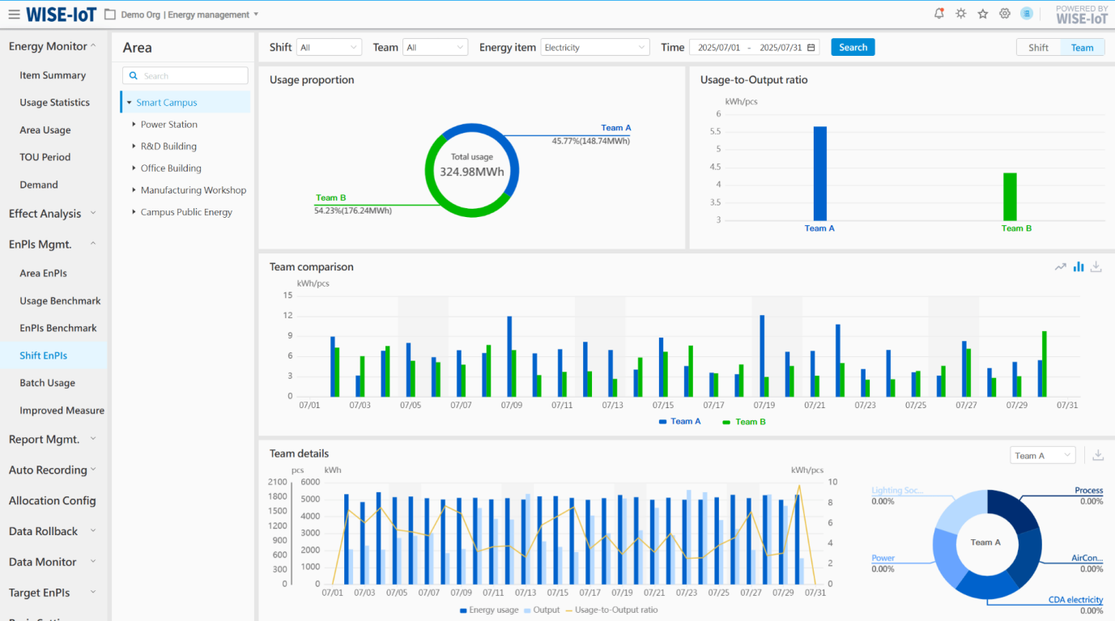1115x621 pixels.
Task: Switch Team comparison to bar chart view
Action: tap(1078, 267)
